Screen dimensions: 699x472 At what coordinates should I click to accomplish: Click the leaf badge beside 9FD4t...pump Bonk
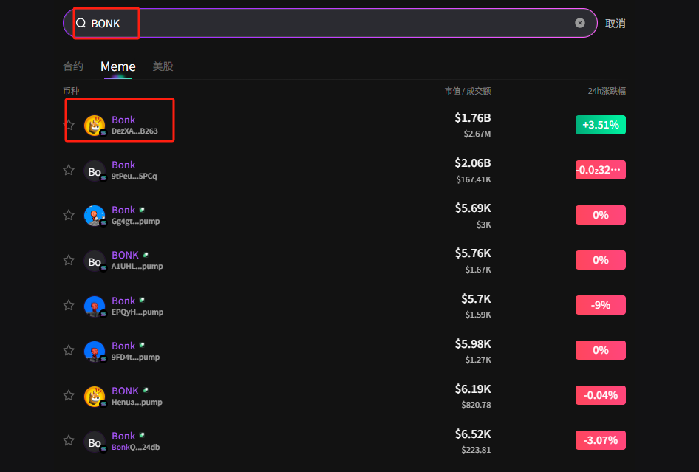[142, 346]
